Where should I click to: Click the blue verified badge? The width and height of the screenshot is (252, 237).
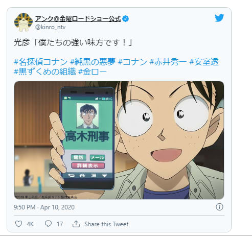coord(126,19)
